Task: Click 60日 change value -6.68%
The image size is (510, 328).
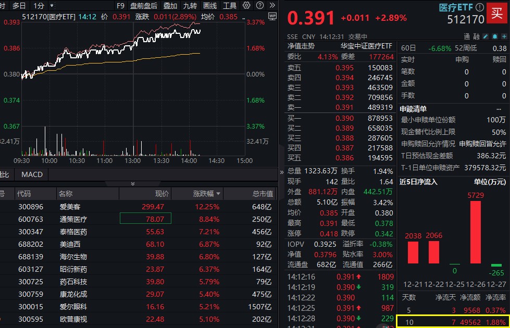Action: (x=440, y=48)
